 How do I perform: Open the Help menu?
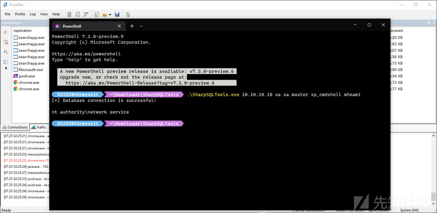[56, 14]
